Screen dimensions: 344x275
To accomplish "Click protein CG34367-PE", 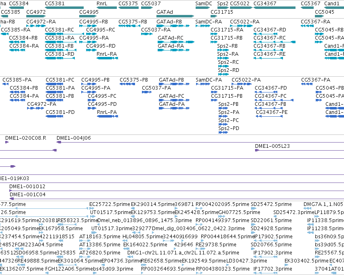I will pos(272,112).
